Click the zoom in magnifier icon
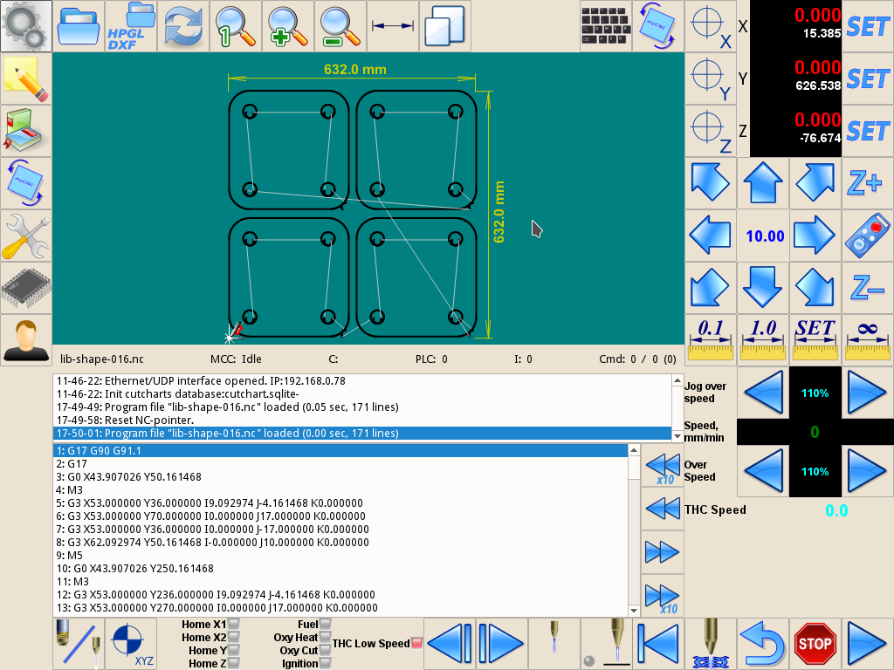 288,26
